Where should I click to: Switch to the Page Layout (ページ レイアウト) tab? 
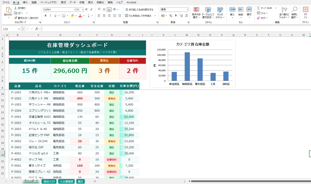coord(49,2)
